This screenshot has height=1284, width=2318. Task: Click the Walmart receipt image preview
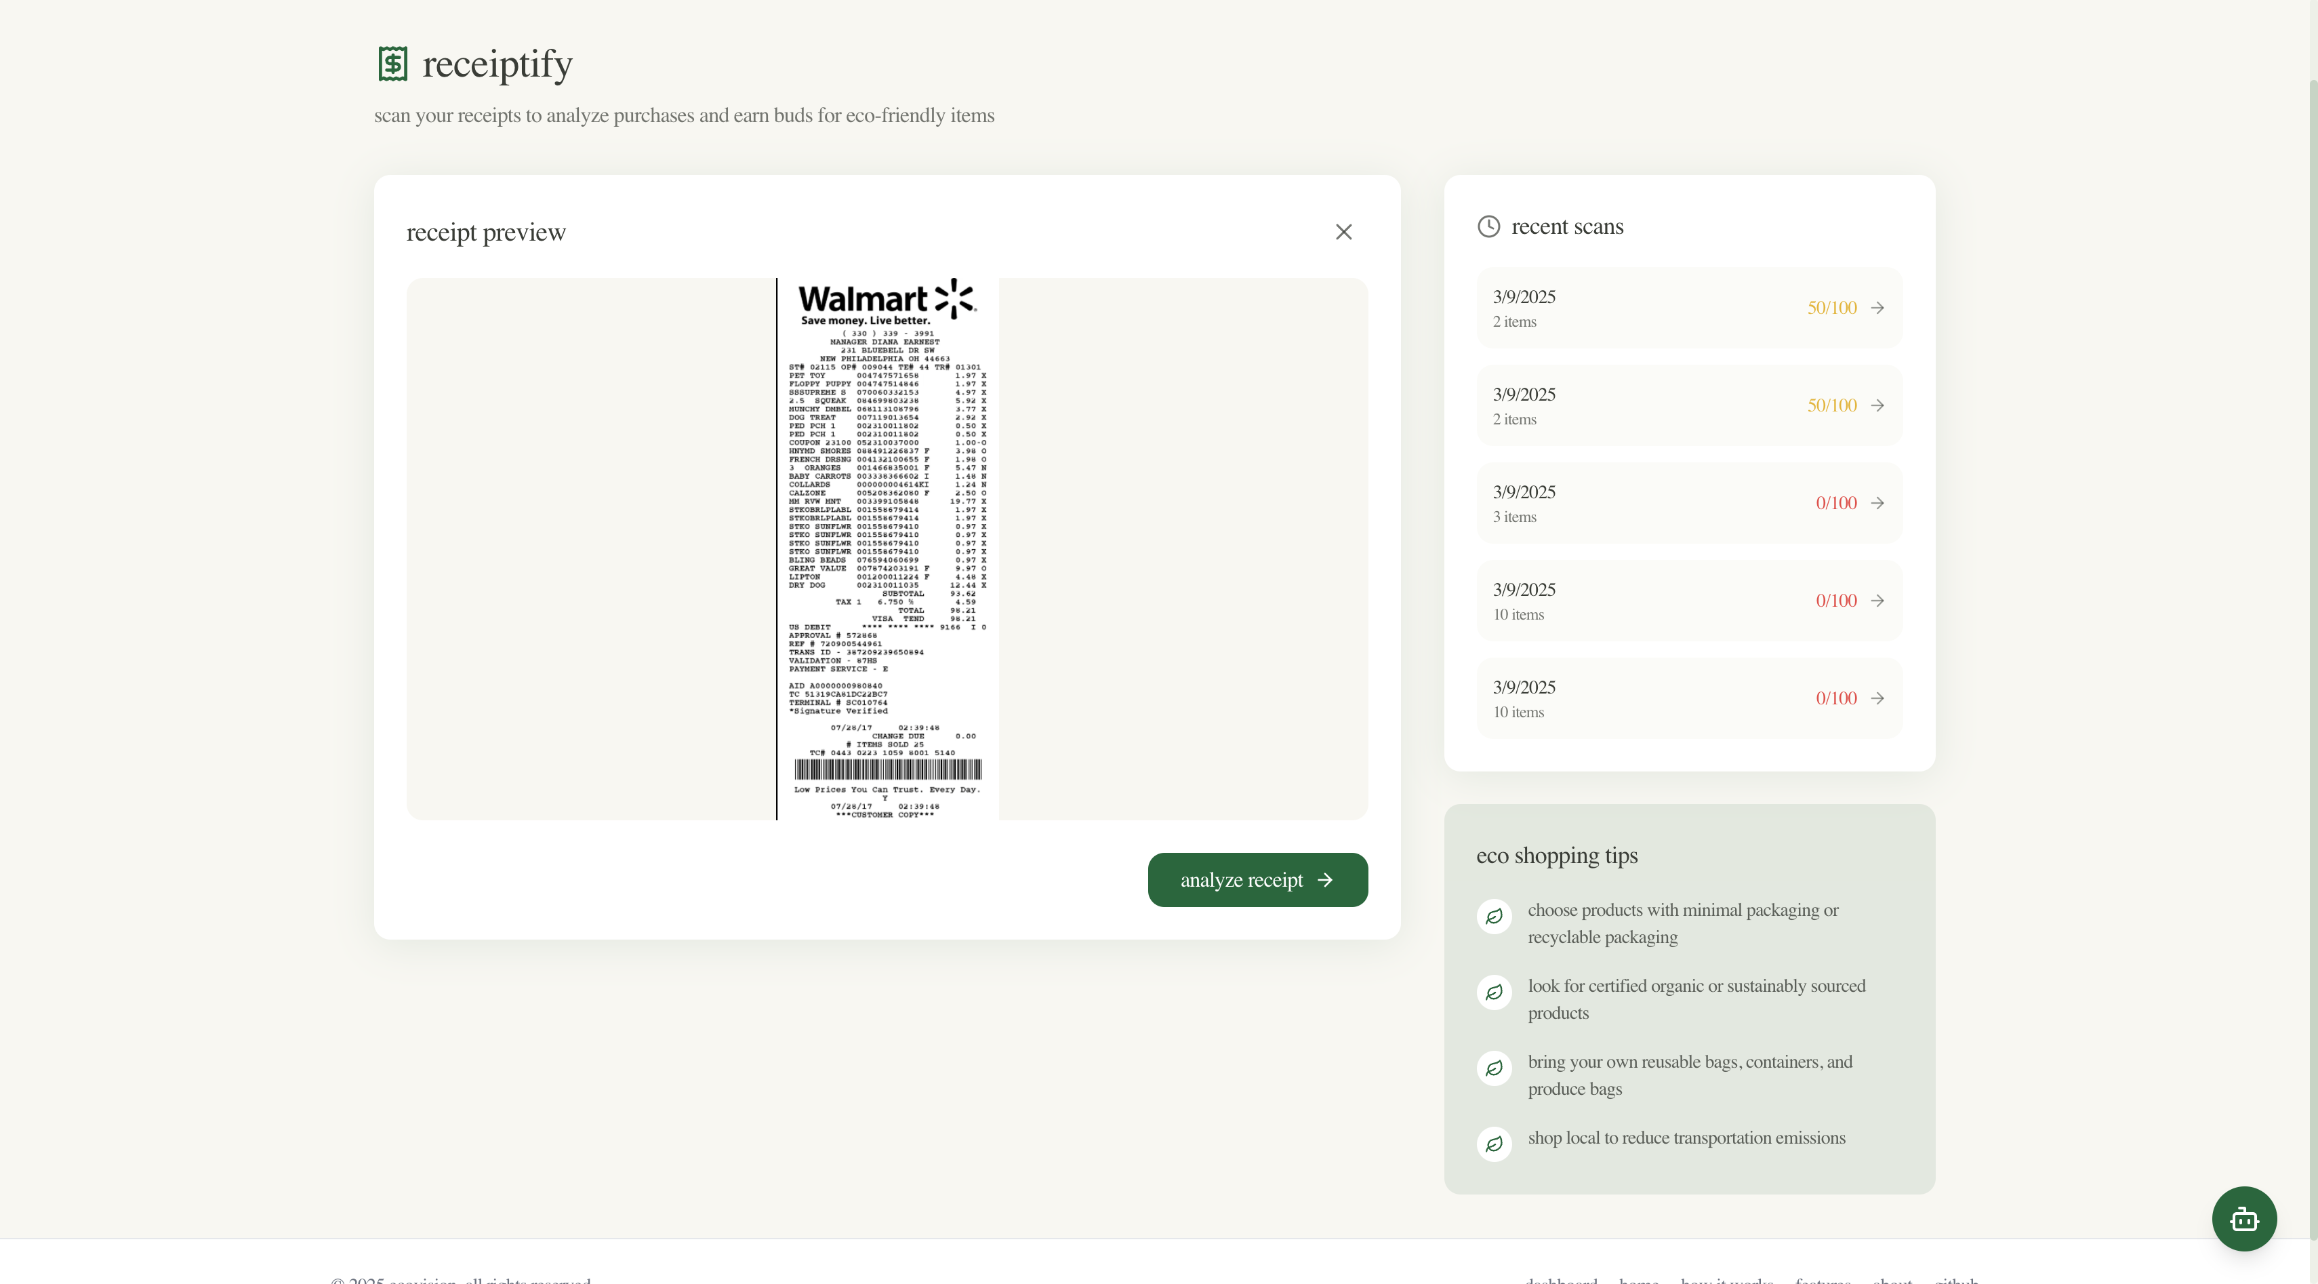(887, 549)
